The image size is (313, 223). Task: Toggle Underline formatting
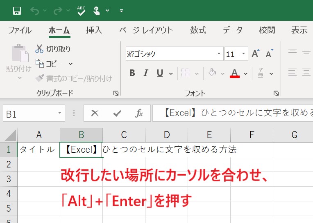click(x=160, y=73)
